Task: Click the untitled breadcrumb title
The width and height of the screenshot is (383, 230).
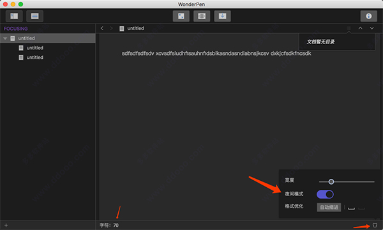Action: pos(135,28)
